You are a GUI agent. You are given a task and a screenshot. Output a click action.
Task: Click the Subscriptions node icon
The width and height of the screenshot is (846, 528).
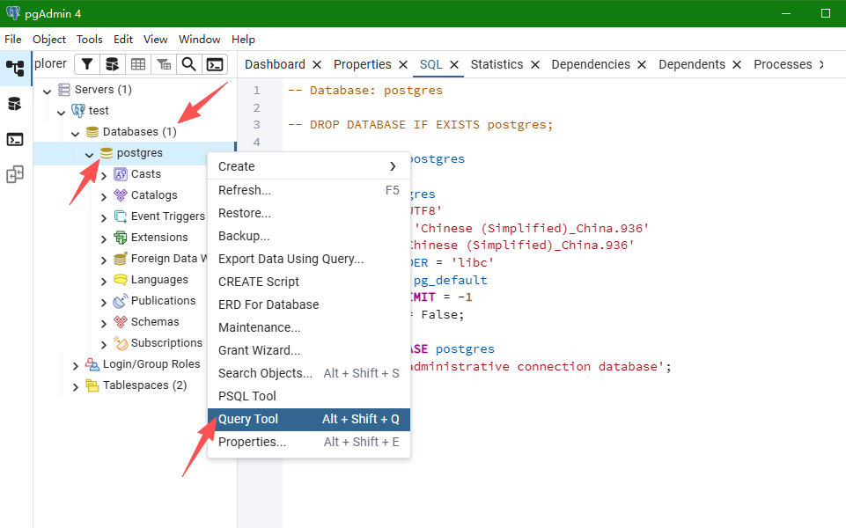pos(121,343)
